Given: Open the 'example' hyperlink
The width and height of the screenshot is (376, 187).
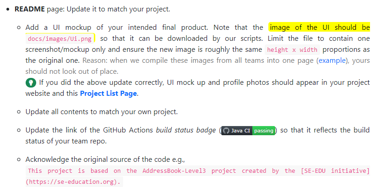Looking at the screenshot, I should coord(332,60).
